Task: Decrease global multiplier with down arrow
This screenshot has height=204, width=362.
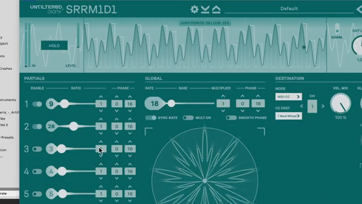Action: [x=223, y=111]
